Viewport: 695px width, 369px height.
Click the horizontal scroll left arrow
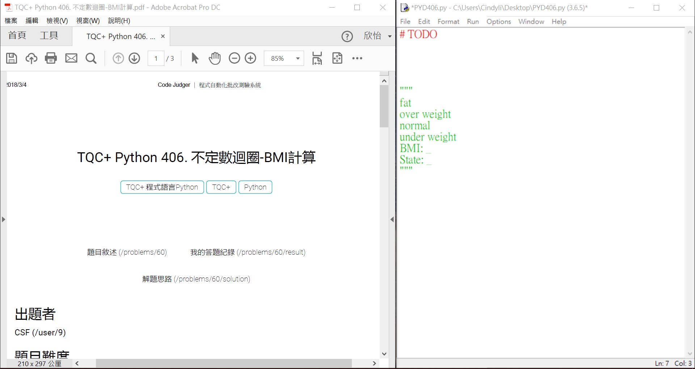77,363
